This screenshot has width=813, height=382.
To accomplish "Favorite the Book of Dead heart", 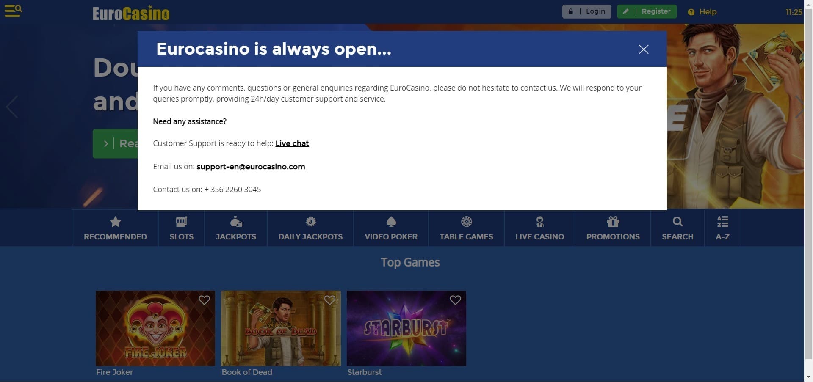I will [x=330, y=300].
